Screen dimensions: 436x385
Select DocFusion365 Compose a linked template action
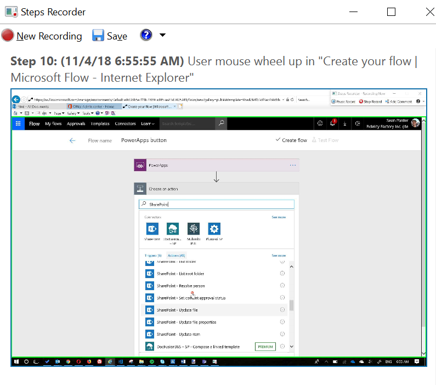pyautogui.click(x=215, y=347)
